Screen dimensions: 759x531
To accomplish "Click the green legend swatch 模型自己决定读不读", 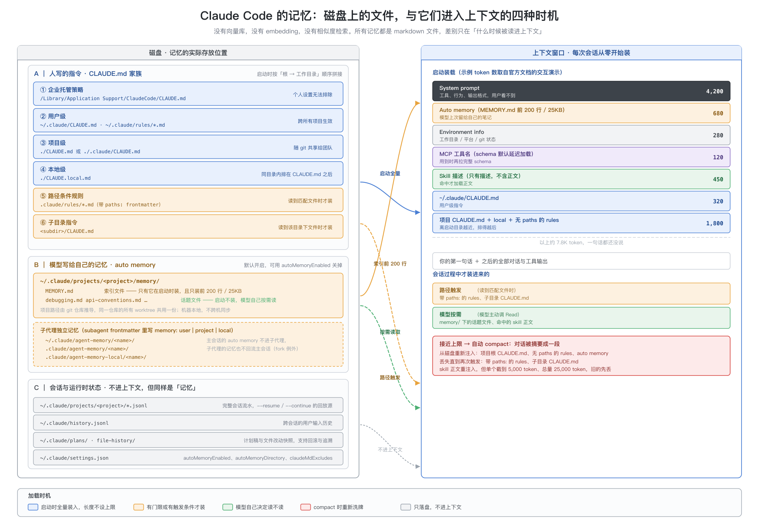I will [228, 507].
